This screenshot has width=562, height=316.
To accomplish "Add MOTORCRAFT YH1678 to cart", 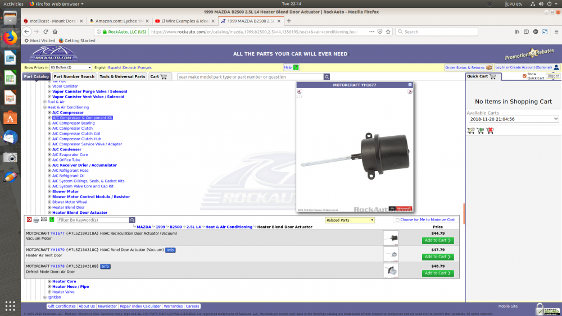I will 438,273.
